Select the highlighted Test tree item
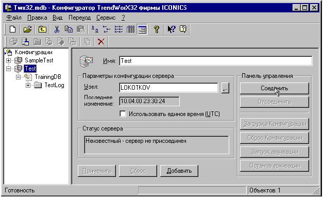Viewport: 323px width, 197px height. coord(30,69)
